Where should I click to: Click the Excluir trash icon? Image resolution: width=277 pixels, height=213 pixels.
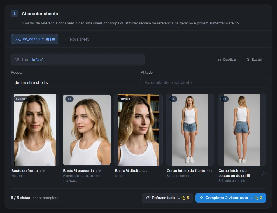coord(248,59)
